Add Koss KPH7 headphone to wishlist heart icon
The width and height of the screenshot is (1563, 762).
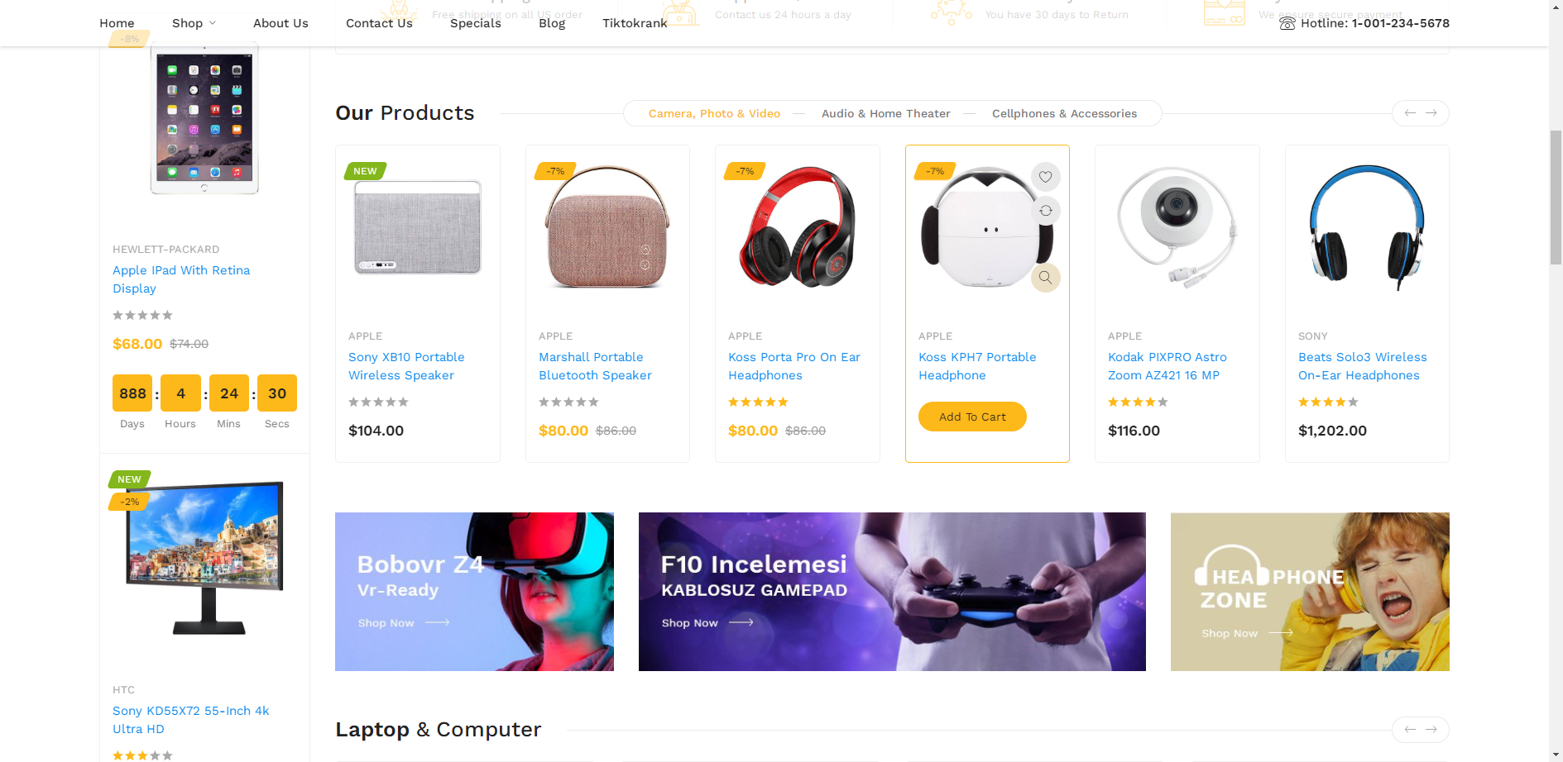[1046, 177]
